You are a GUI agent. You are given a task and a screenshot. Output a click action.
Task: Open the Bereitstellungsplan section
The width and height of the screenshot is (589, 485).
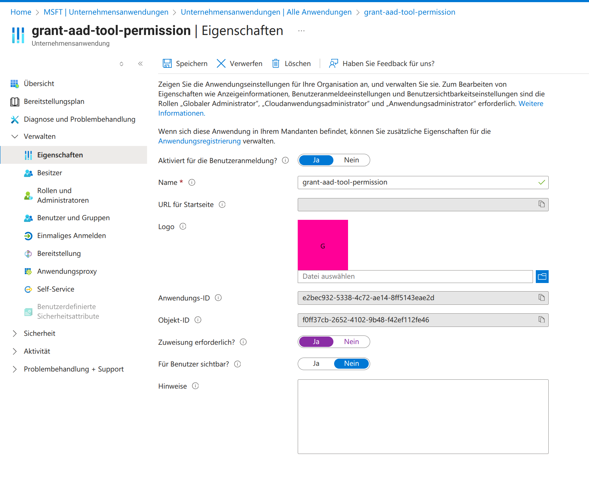(x=54, y=101)
